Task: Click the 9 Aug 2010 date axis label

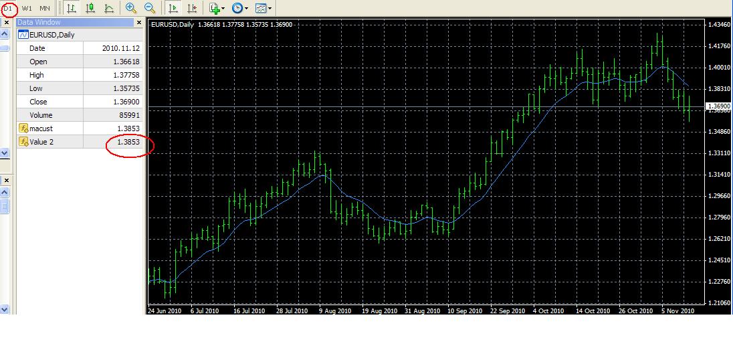Action: pos(335,311)
